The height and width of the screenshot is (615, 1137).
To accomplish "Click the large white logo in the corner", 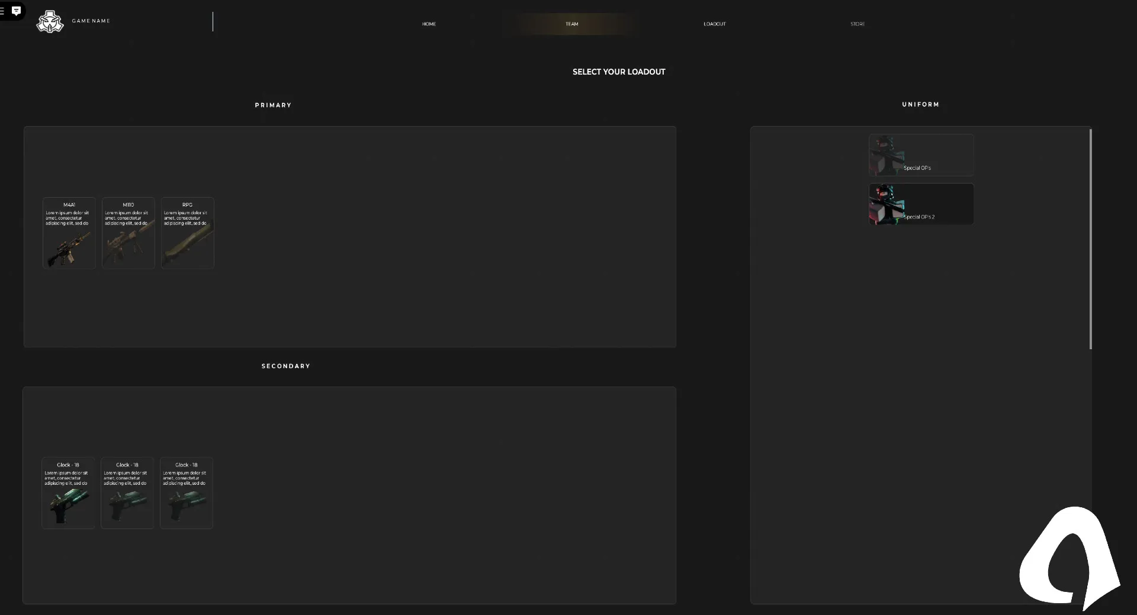I will [x=1069, y=556].
